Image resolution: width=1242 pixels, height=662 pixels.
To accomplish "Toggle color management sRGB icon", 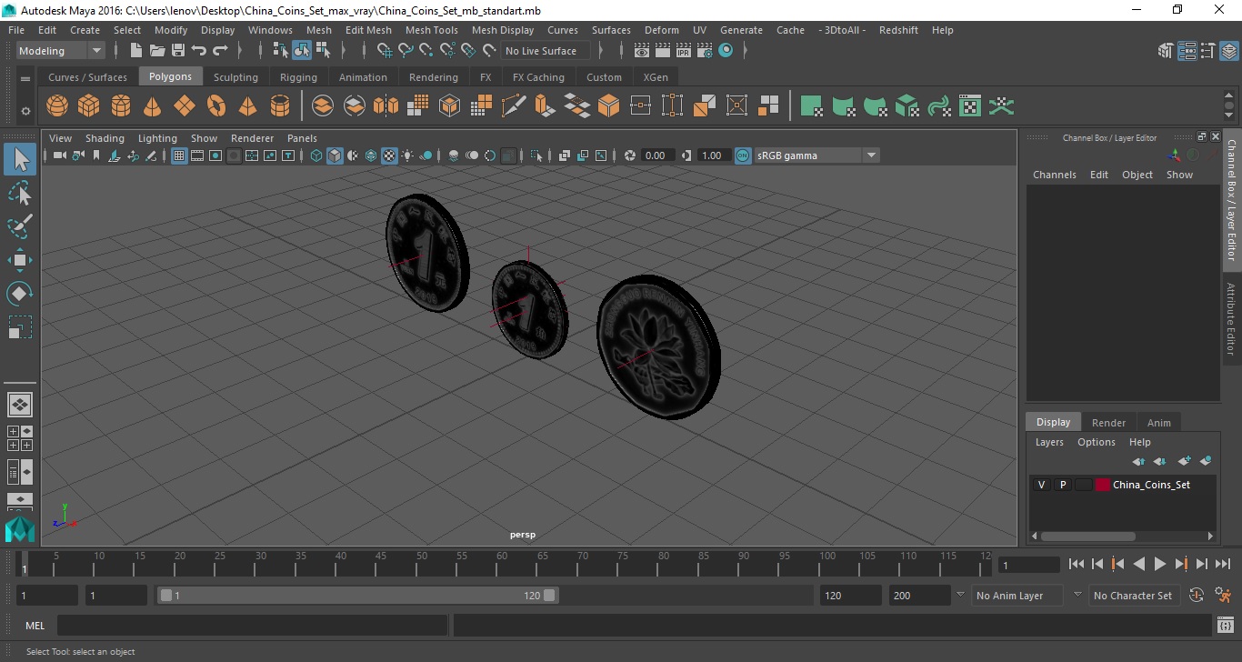I will (x=744, y=155).
